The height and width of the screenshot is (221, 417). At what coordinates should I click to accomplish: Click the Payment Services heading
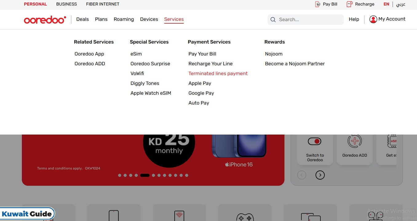click(209, 42)
